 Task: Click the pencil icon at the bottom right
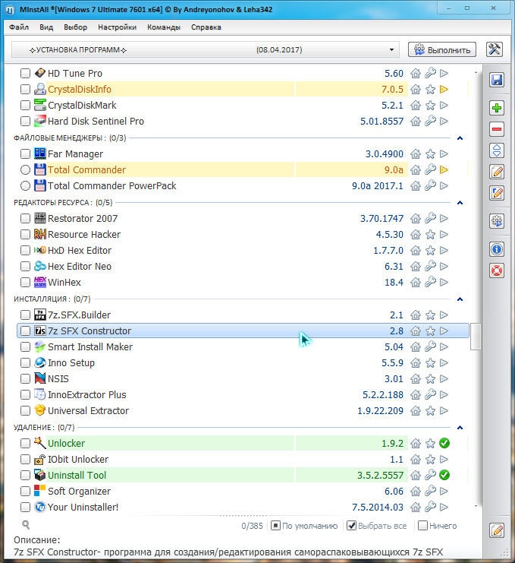pyautogui.click(x=497, y=530)
